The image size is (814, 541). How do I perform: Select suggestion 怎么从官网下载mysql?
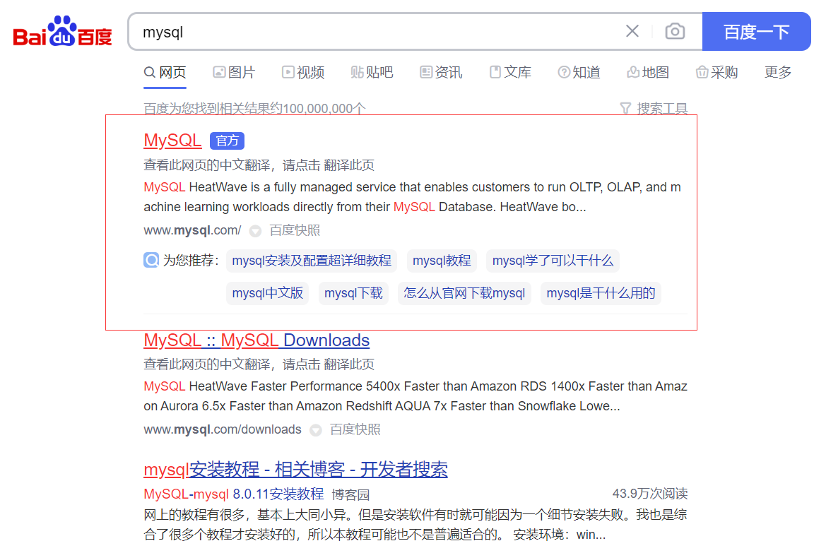[x=464, y=293]
